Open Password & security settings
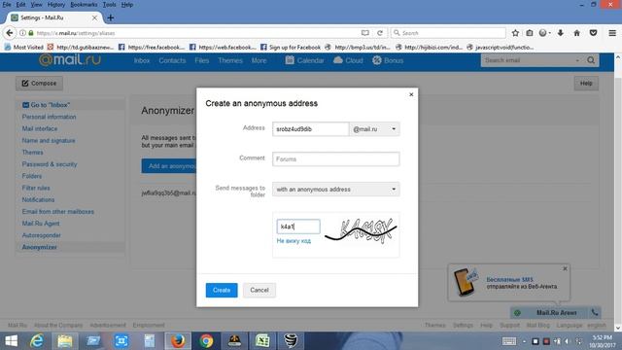This screenshot has width=622, height=350. click(x=50, y=164)
